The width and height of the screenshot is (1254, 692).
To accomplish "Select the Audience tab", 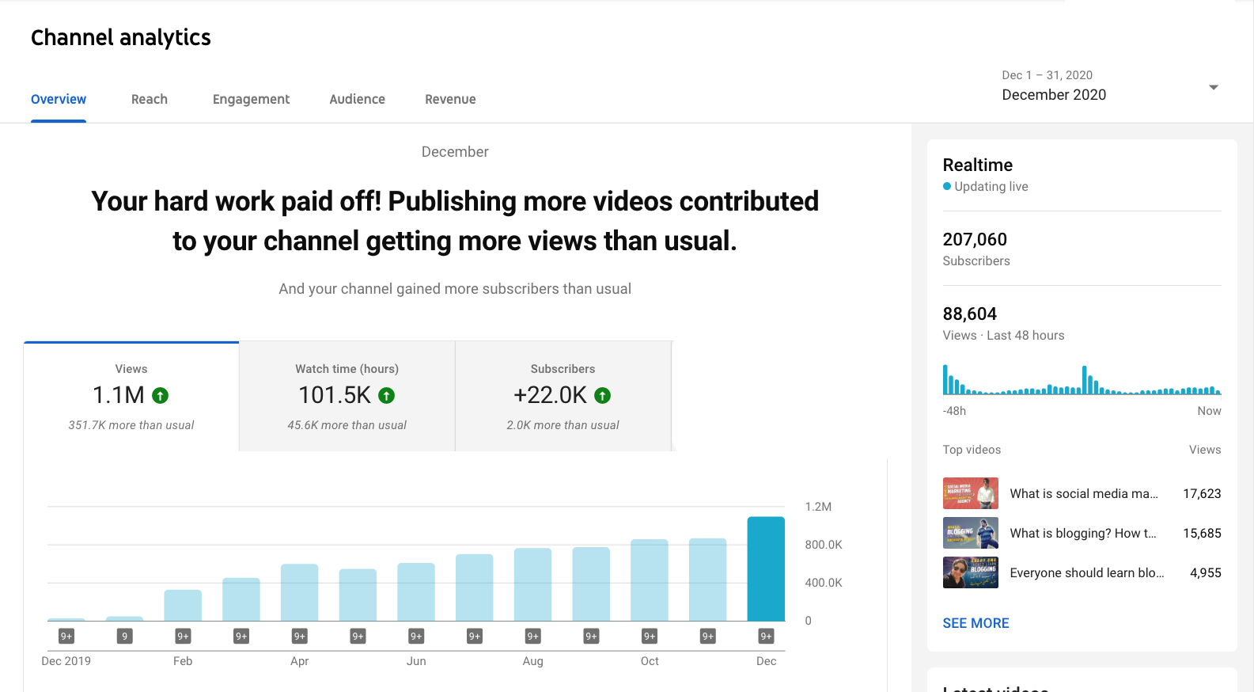I will tap(357, 99).
